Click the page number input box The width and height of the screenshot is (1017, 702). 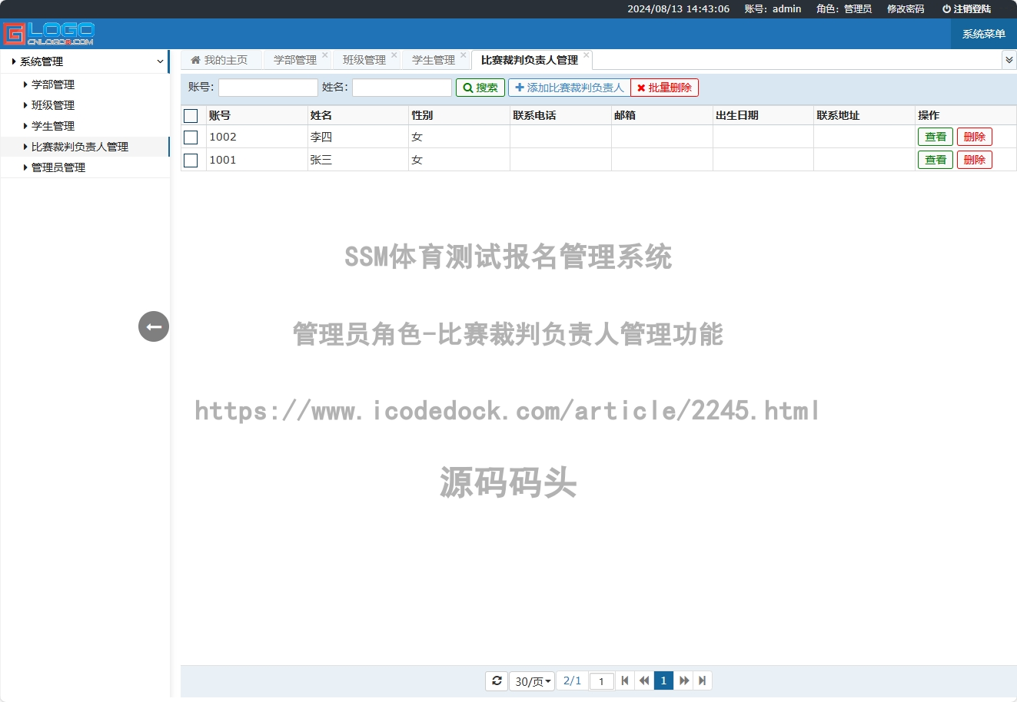pos(601,681)
